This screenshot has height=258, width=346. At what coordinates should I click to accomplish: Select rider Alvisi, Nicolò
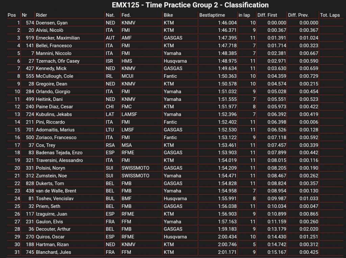[49, 30]
